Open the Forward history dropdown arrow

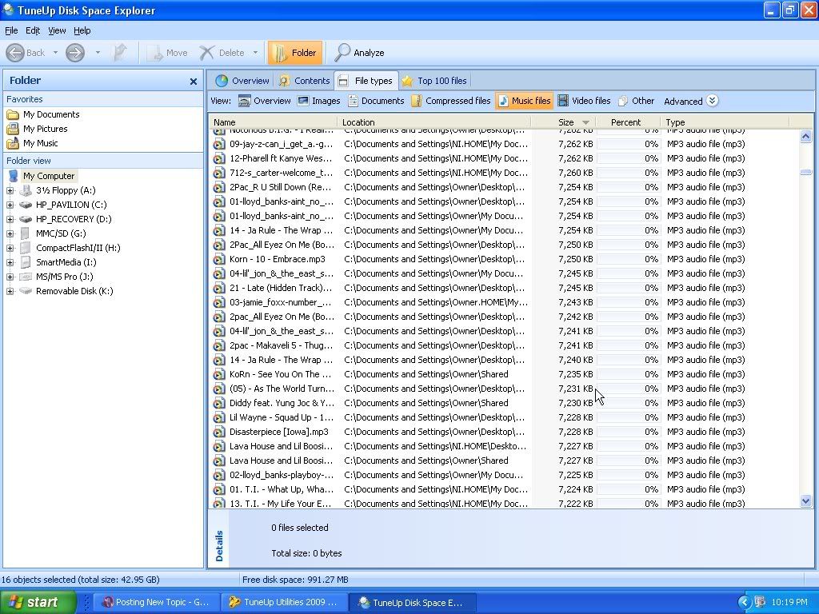coord(97,53)
